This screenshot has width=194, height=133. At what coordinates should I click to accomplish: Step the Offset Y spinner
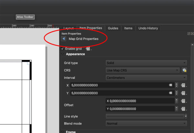coord(177,109)
